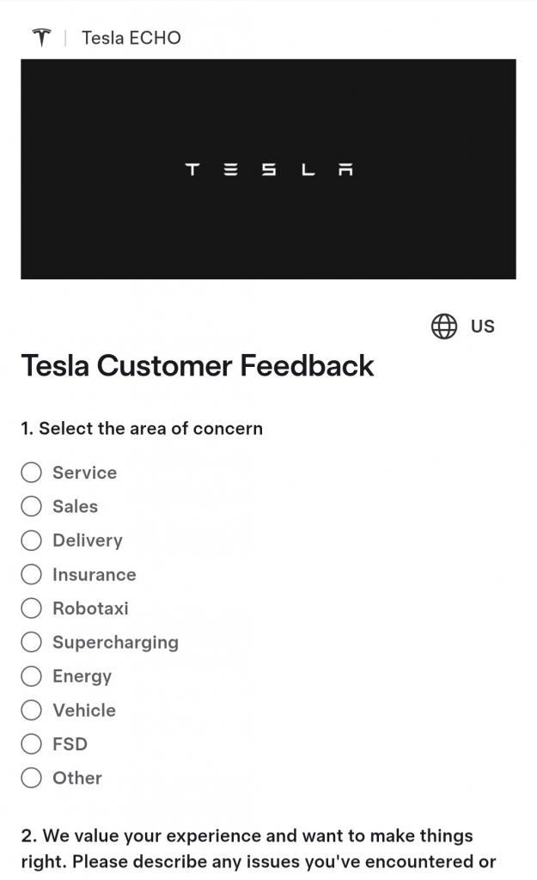Select the FSD radio option
Viewport: 537px width, 880px height.
click(32, 744)
